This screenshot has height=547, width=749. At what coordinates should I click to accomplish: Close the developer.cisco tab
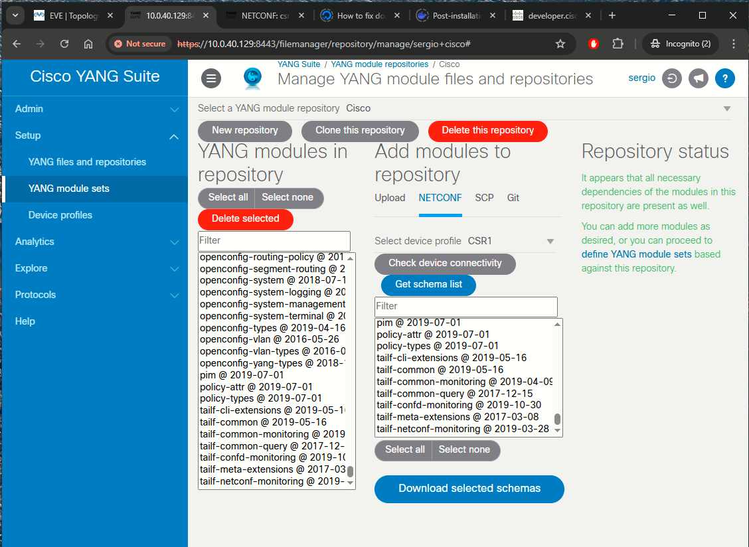click(588, 15)
